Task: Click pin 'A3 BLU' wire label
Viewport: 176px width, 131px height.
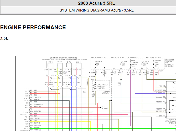Action: pos(34,95)
